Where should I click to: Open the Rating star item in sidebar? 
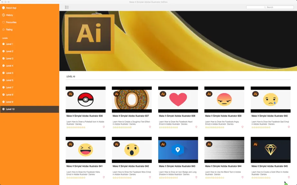[x=30, y=30]
